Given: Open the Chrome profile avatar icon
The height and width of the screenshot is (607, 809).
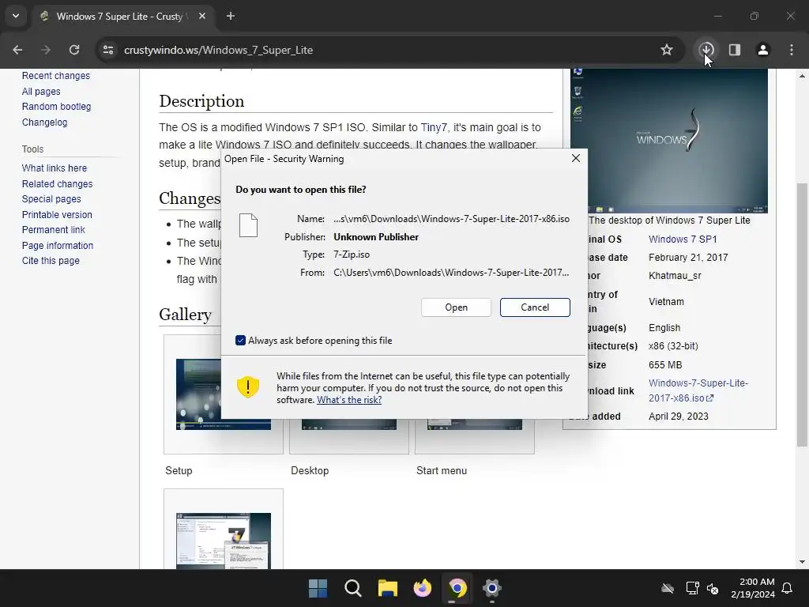Looking at the screenshot, I should click(763, 50).
